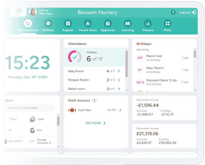Viewport: 205px width, 165px height.
Task: Open the More grid menu icon
Action: tap(167, 23)
